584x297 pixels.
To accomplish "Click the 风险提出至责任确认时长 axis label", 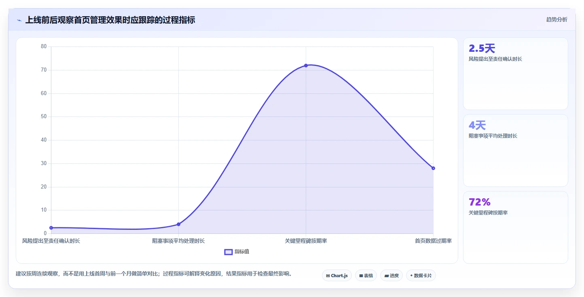I will coord(51,241).
